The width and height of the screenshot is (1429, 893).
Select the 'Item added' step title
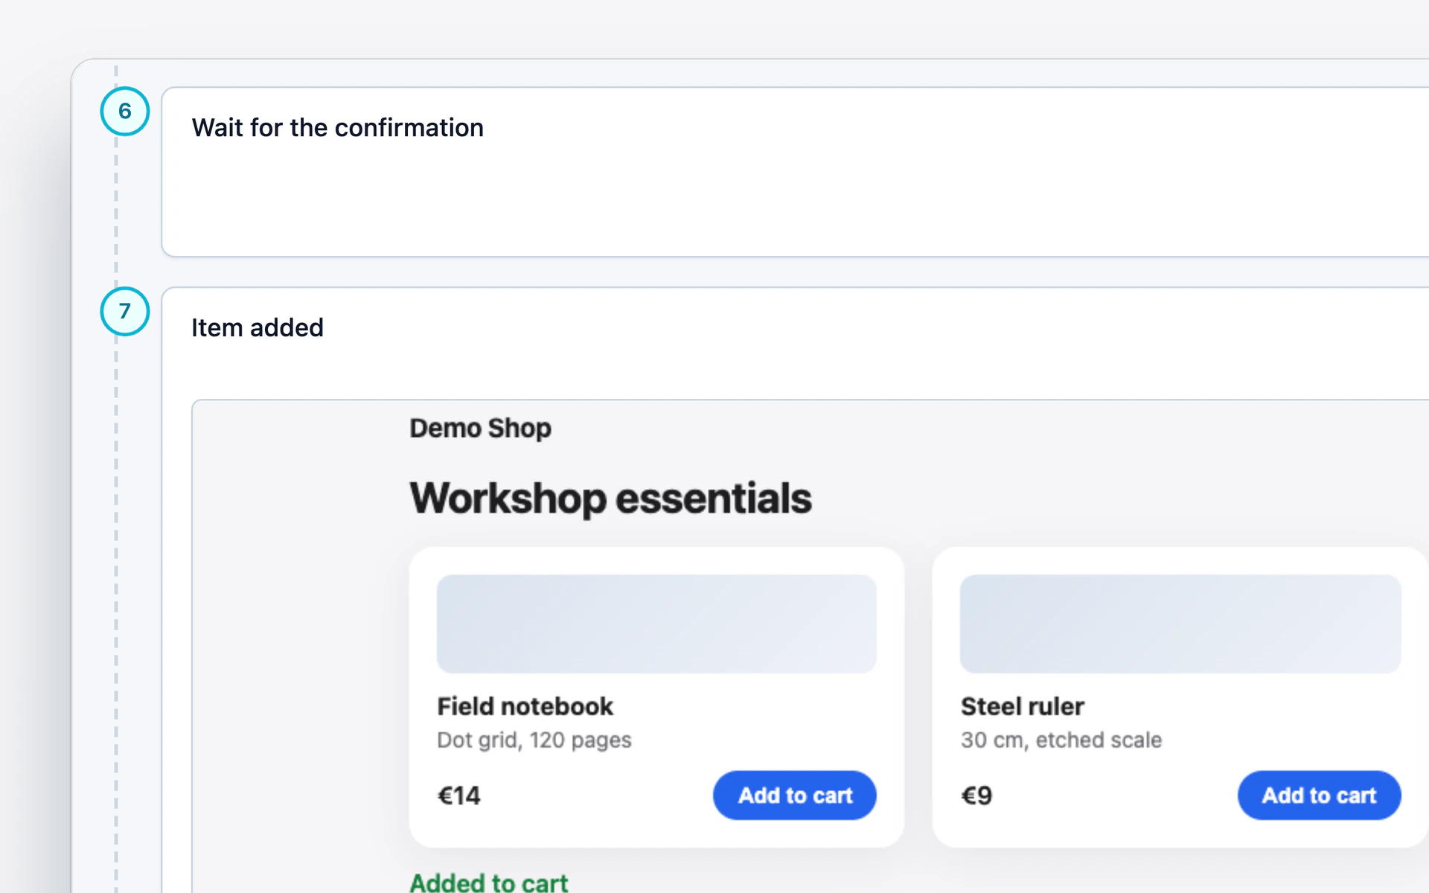pyautogui.click(x=257, y=328)
